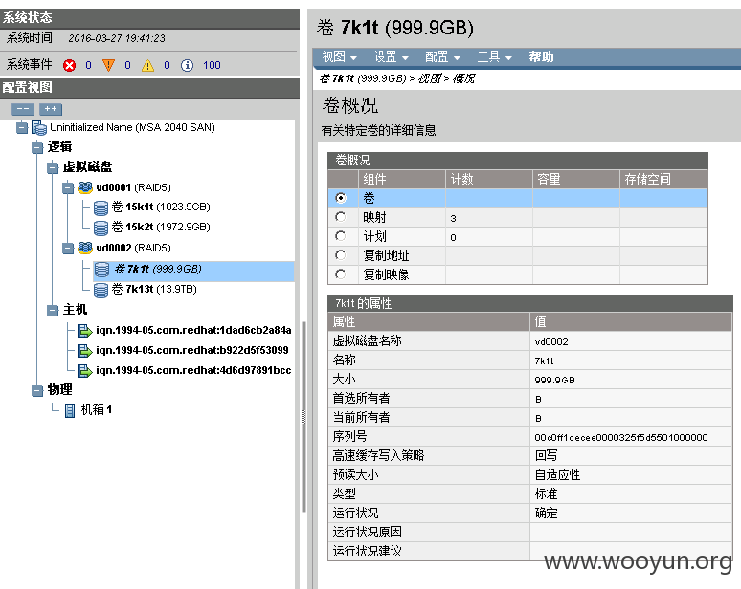
Task: Collapse the vd0002 virtual disk node
Action: pyautogui.click(x=68, y=248)
